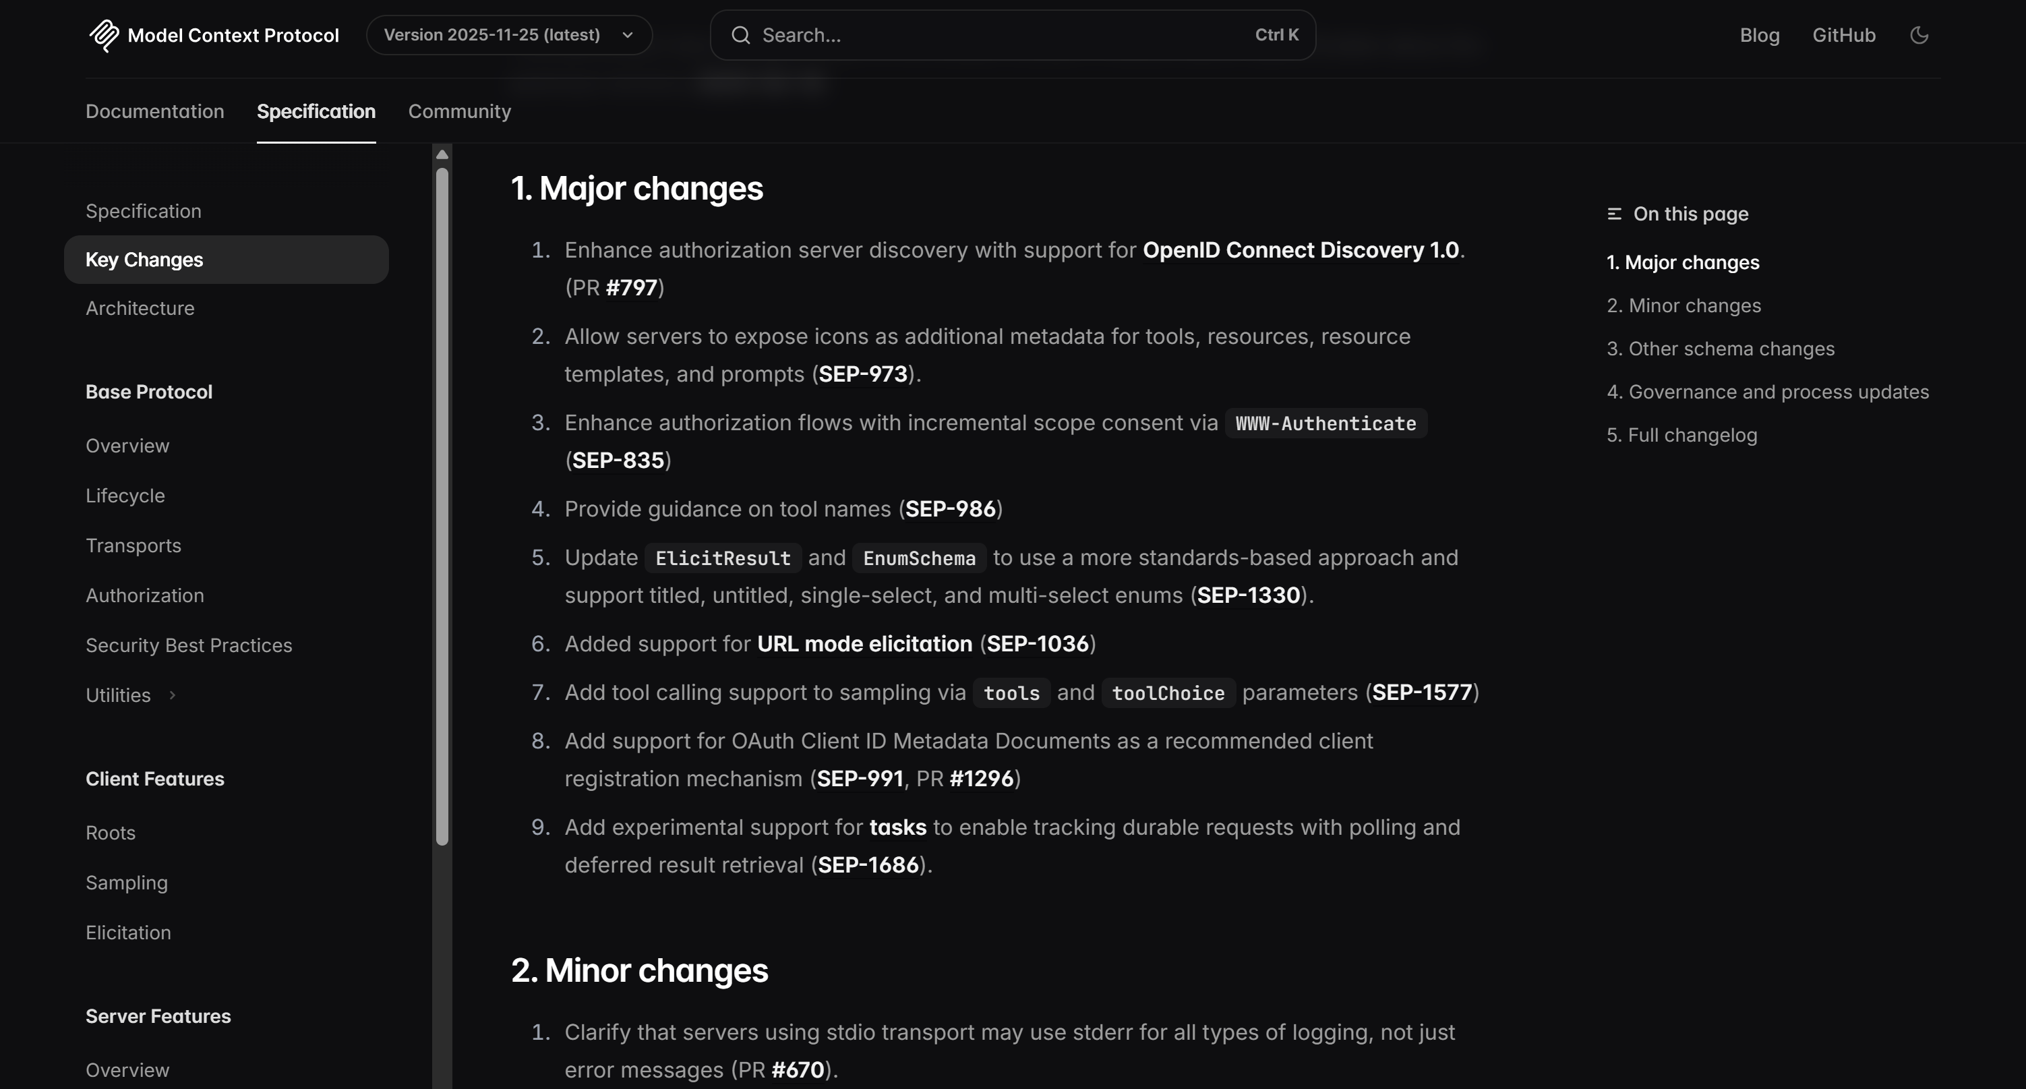Jump to "2. Minor changes" section
This screenshot has width=2026, height=1089.
click(x=1683, y=305)
